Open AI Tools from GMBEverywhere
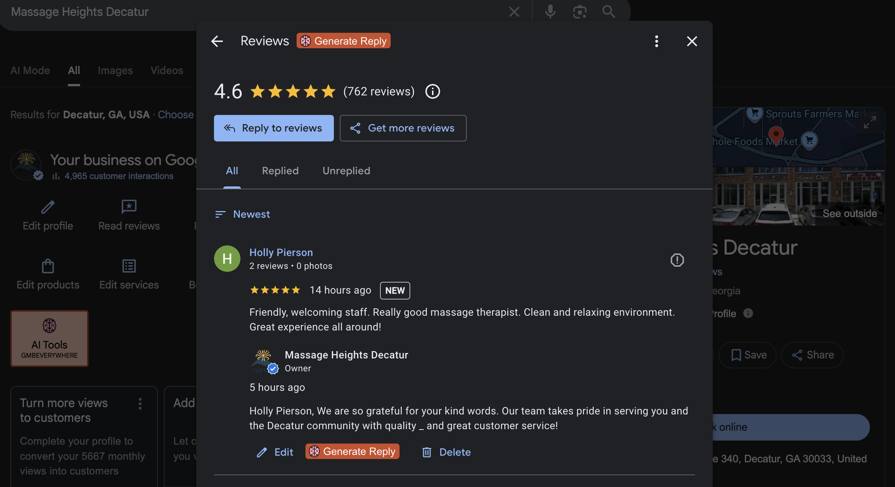 point(49,338)
